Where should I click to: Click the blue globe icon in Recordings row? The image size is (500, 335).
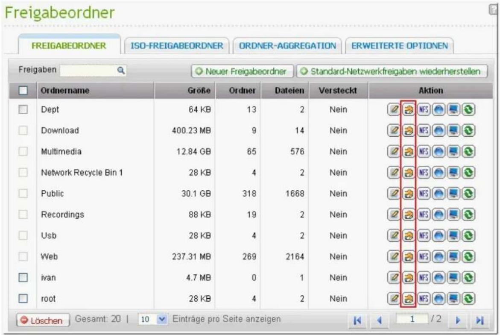pos(439,215)
